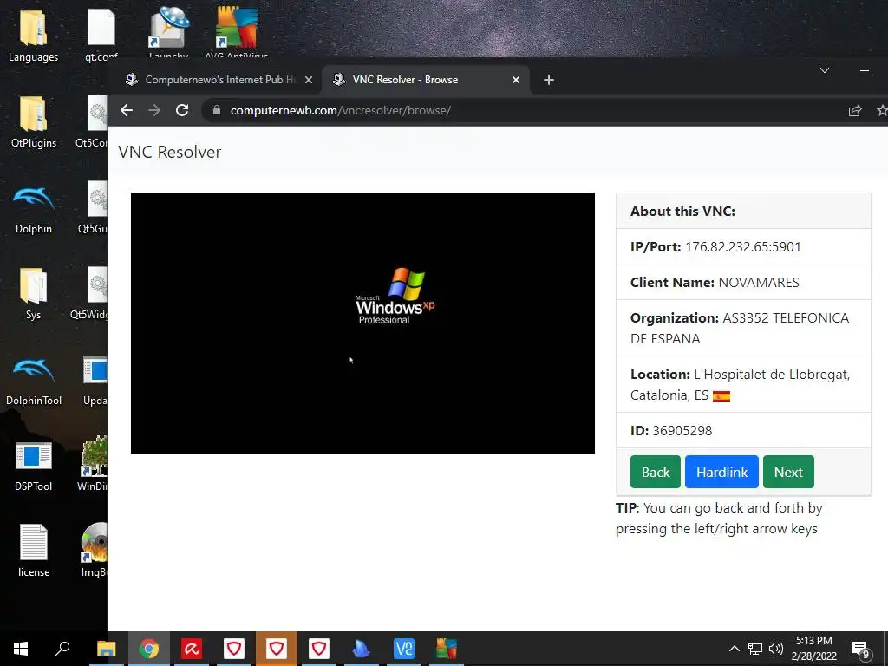This screenshot has height=666, width=888.
Task: Click the Windows XP VNC screenshot
Action: pyautogui.click(x=362, y=323)
